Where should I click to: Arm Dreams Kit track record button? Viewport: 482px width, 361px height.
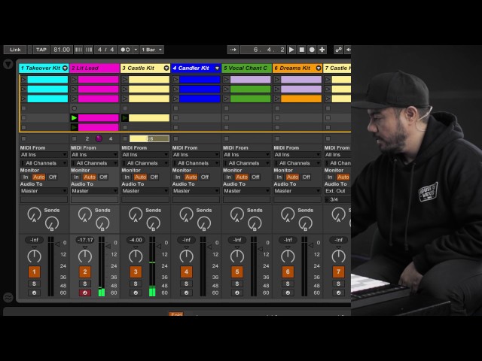point(288,293)
